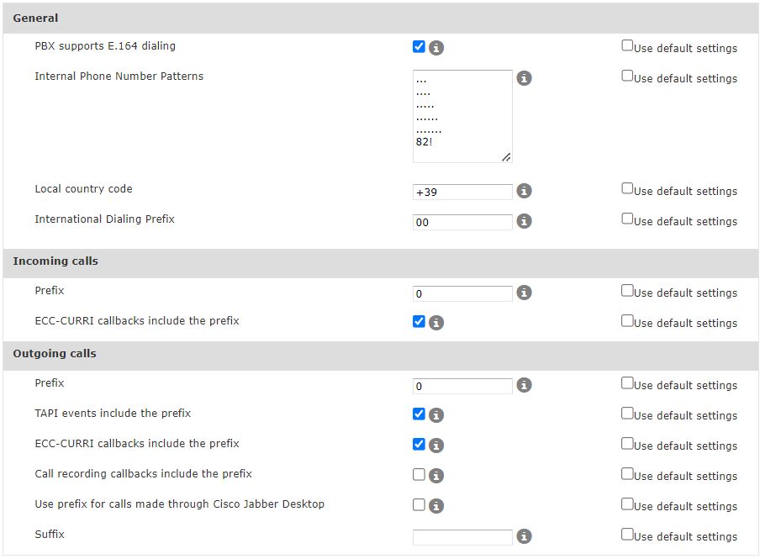Image resolution: width=760 pixels, height=559 pixels.
Task: Enable Call recording callbacks include the prefix
Action: coord(419,474)
